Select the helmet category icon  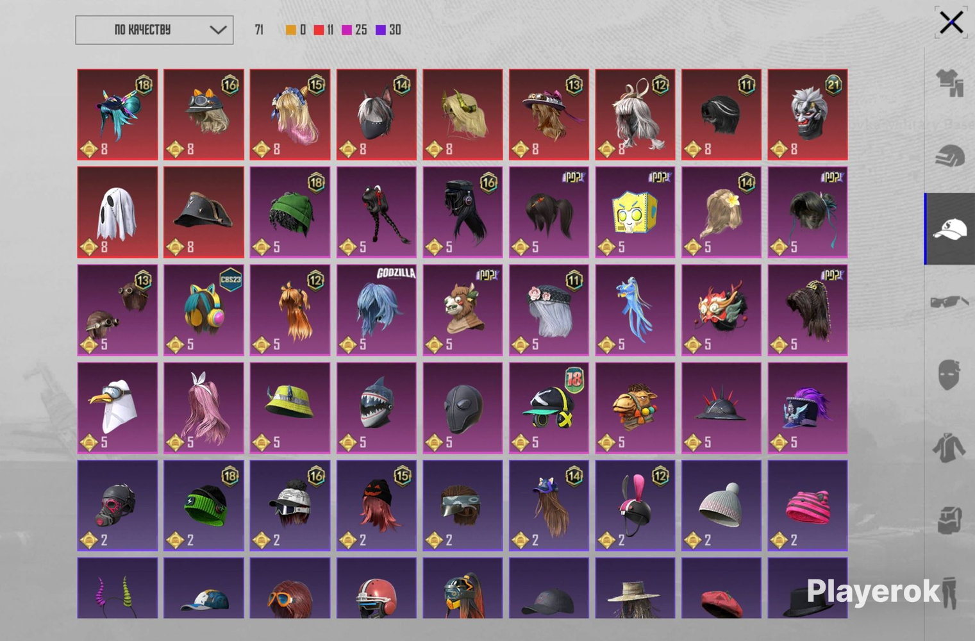pos(950,156)
